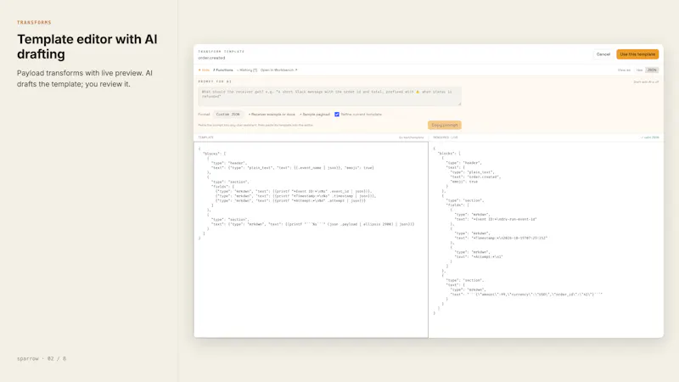This screenshot has width=679, height=382.
Task: Open in Workbench link
Action: tap(279, 70)
